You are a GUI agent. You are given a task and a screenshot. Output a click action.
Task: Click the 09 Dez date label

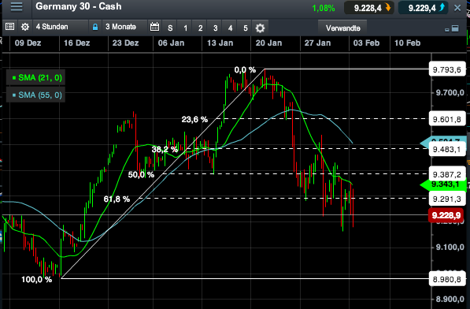28,43
